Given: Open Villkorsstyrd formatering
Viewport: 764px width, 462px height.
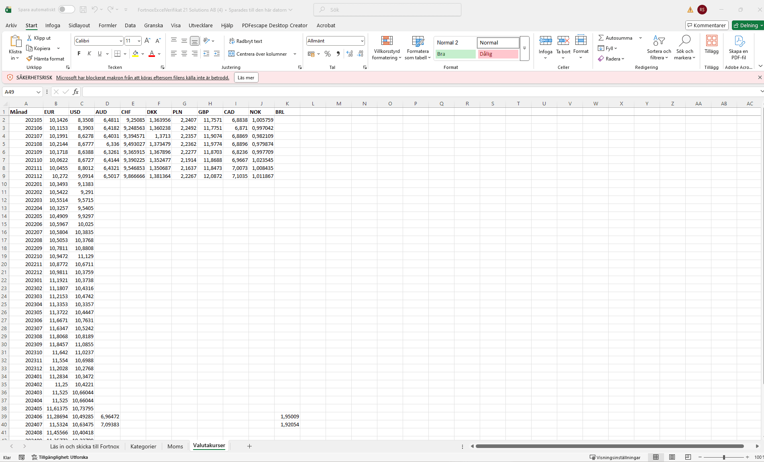Looking at the screenshot, I should [387, 47].
